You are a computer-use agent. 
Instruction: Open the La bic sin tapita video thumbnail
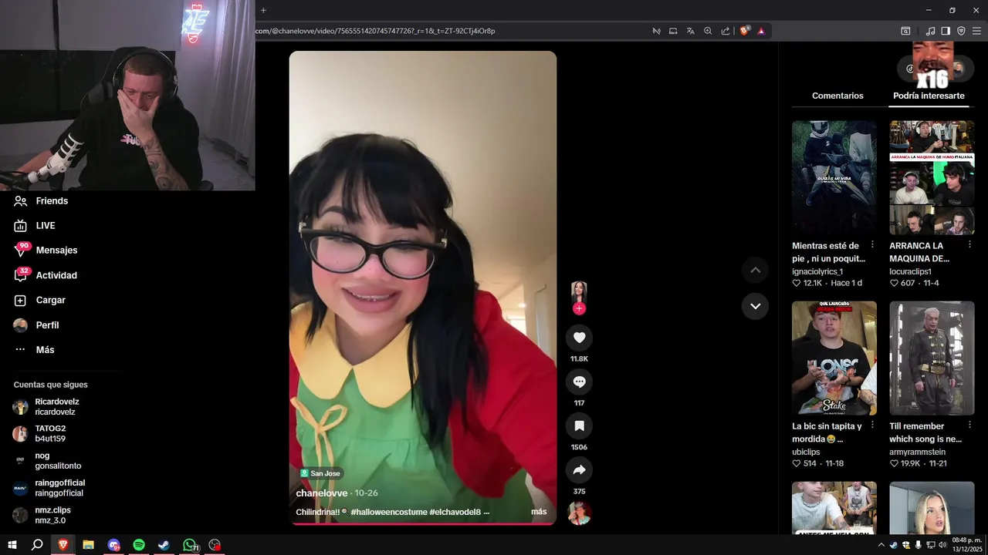(x=834, y=358)
